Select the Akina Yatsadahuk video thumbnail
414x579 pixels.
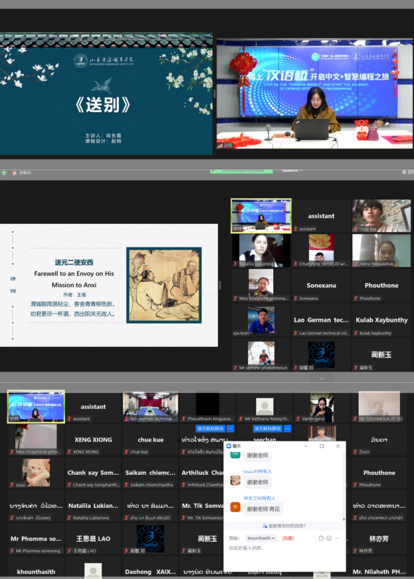[381, 250]
